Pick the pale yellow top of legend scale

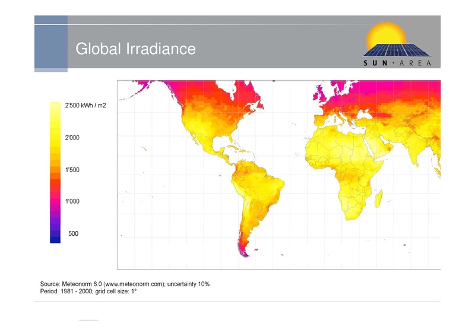[x=55, y=106]
